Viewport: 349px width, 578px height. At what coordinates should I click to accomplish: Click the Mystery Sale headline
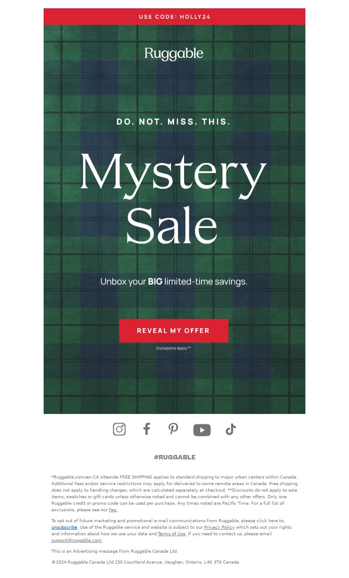coord(173,198)
